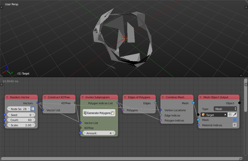
Task: Click the plus icon at bottom-right of the viewport
Action: click(241, 75)
